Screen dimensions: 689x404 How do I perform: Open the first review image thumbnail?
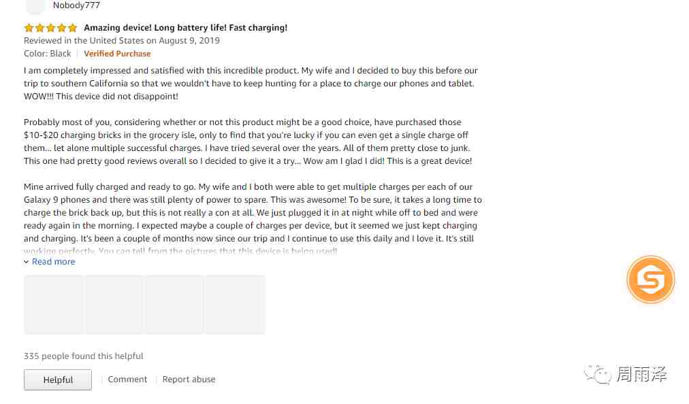click(53, 305)
